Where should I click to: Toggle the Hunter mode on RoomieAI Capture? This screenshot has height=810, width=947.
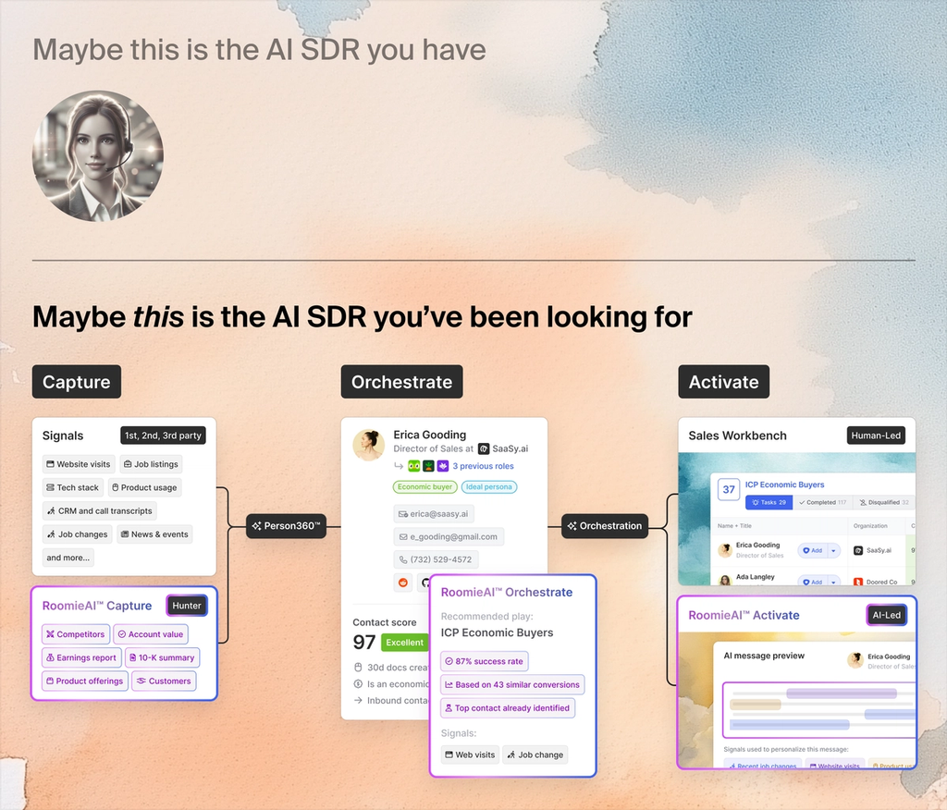pos(187,606)
